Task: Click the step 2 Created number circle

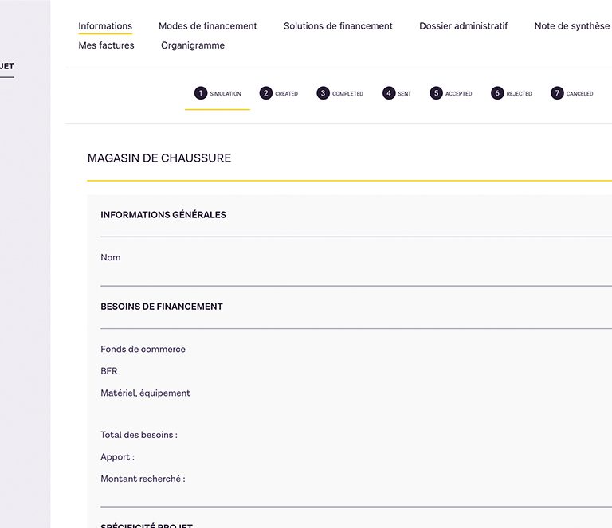Action: [x=266, y=93]
